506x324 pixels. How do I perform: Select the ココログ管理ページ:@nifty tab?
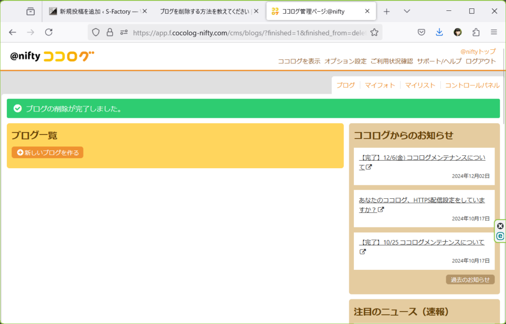point(321,11)
